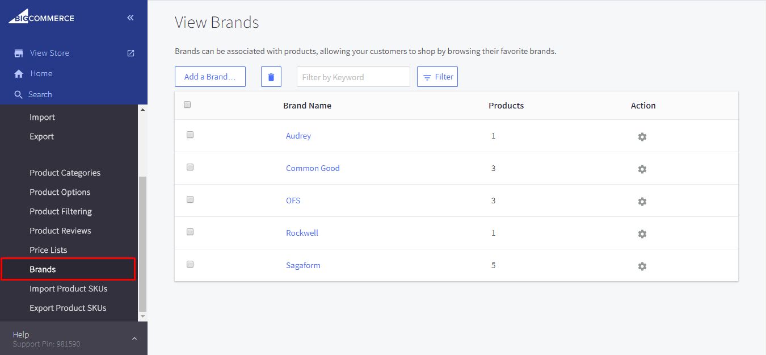Click the BigCommerce logo

pyautogui.click(x=41, y=18)
